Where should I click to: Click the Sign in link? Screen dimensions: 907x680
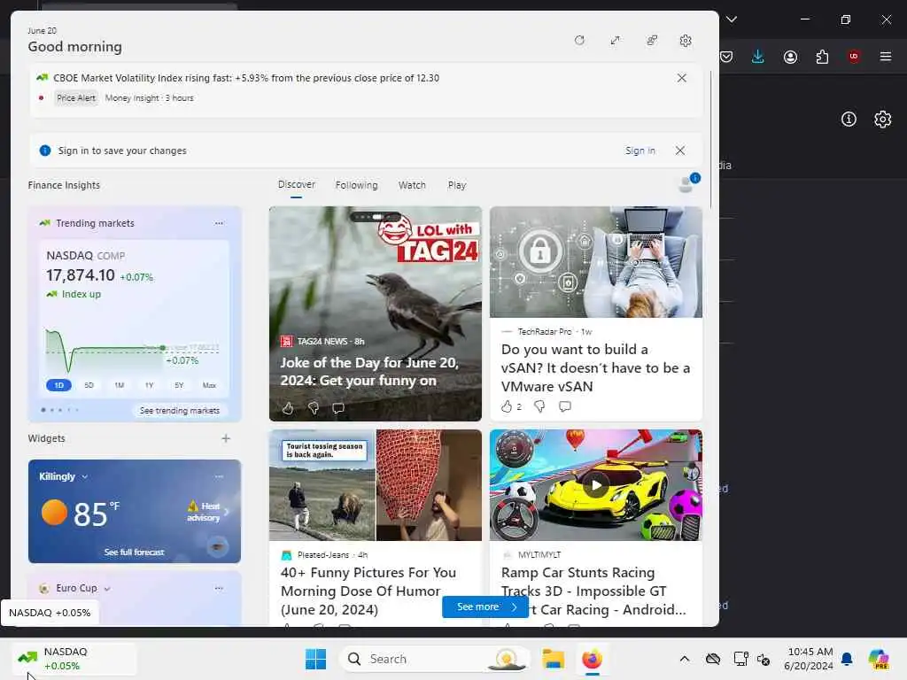[x=640, y=151]
